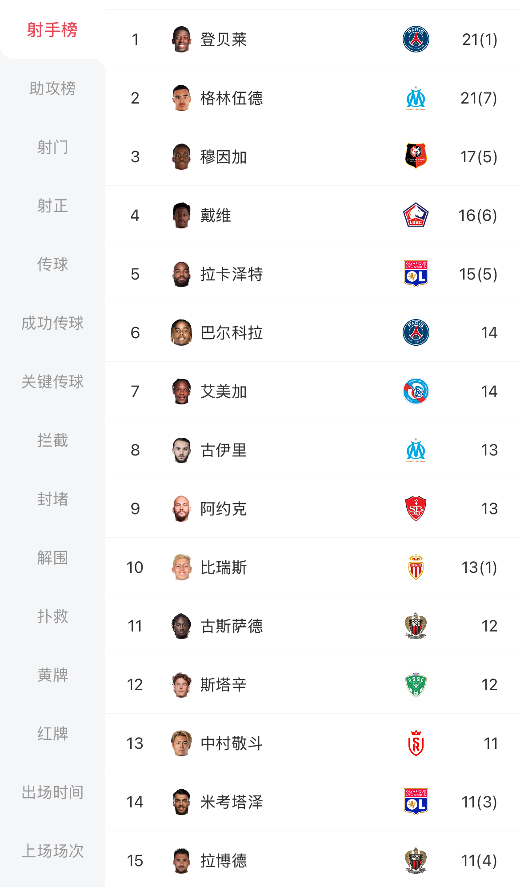Click 古伊里 player avatar photo

(x=181, y=450)
